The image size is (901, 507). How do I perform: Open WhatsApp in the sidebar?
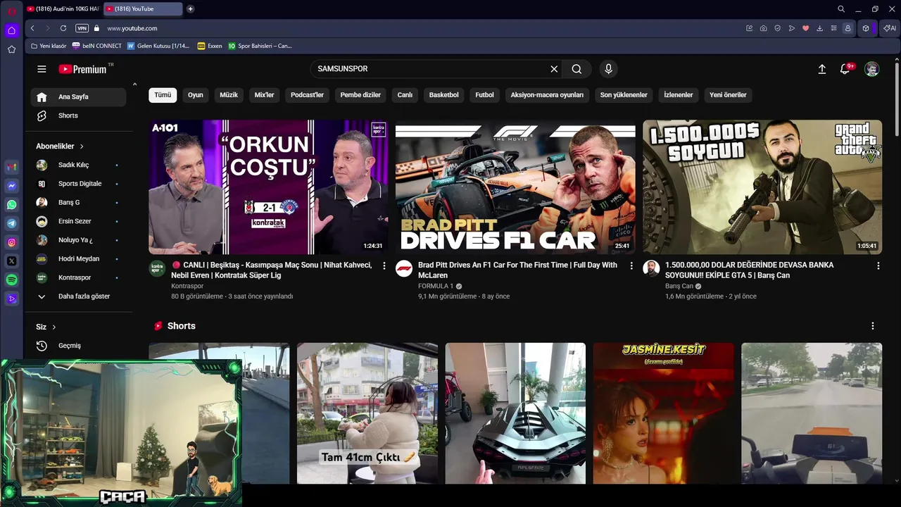pos(12,205)
